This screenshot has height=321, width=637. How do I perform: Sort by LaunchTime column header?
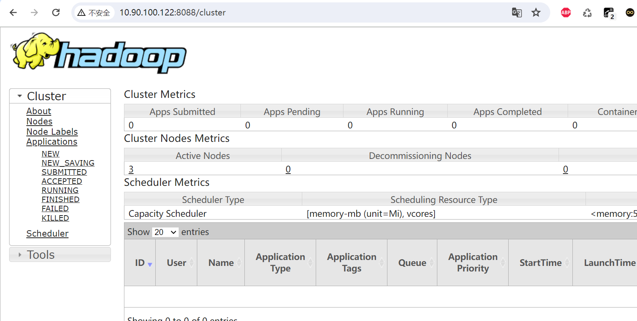pyautogui.click(x=605, y=263)
